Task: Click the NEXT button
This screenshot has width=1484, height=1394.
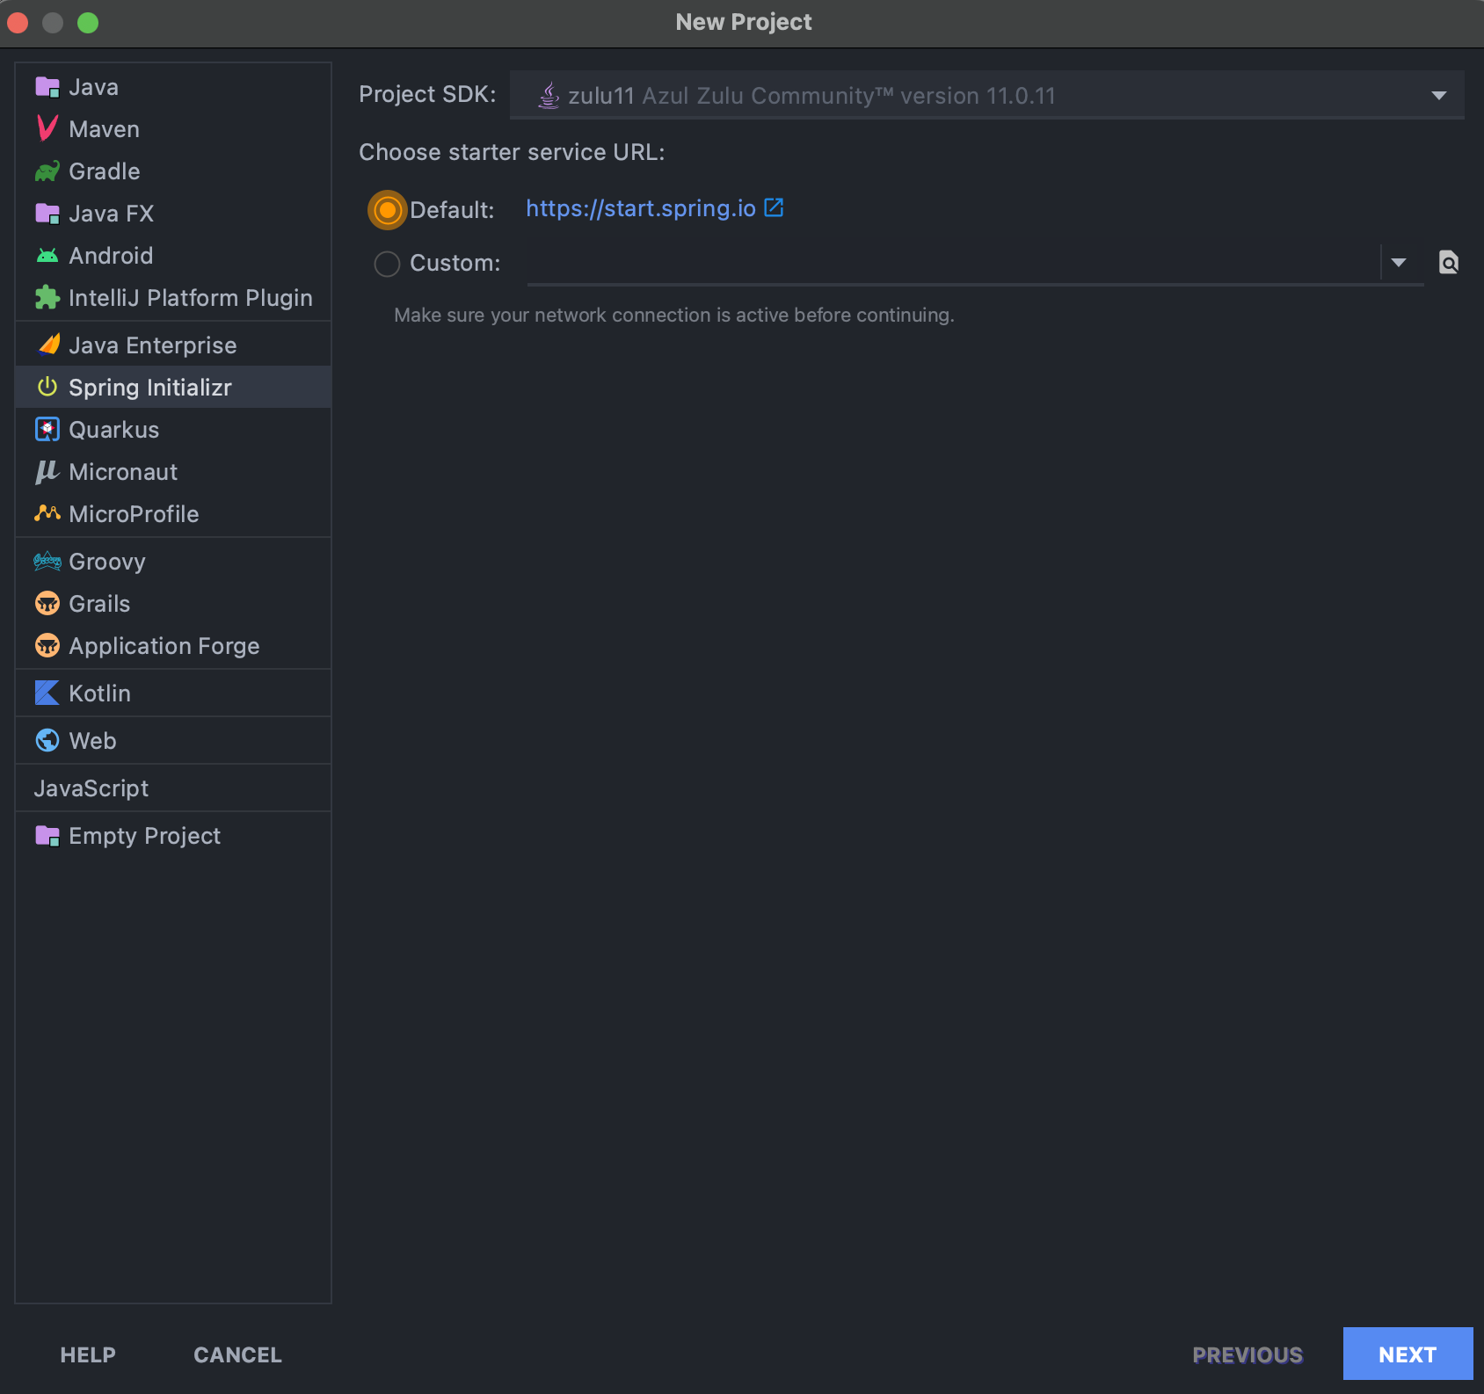Action: point(1408,1354)
